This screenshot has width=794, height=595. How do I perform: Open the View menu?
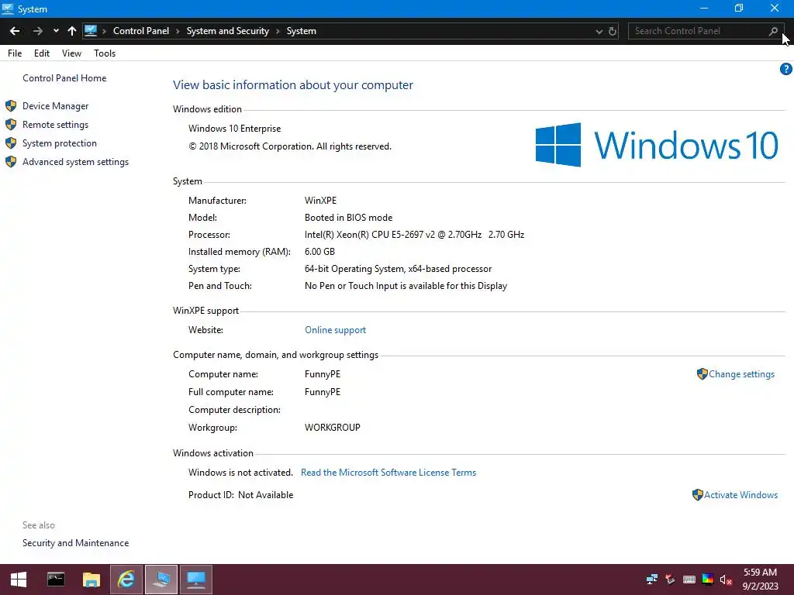pyautogui.click(x=71, y=53)
